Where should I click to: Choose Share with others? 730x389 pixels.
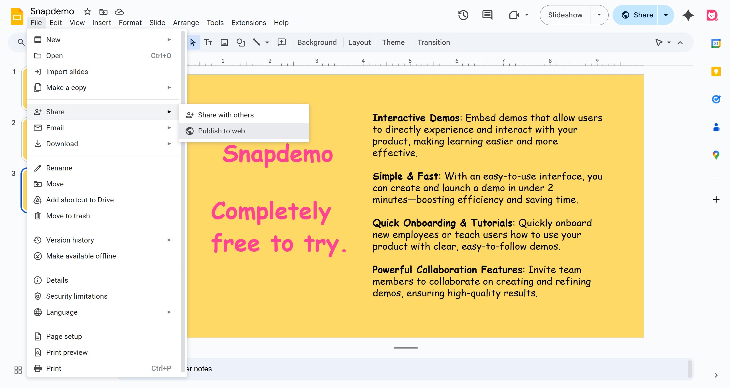click(244, 115)
